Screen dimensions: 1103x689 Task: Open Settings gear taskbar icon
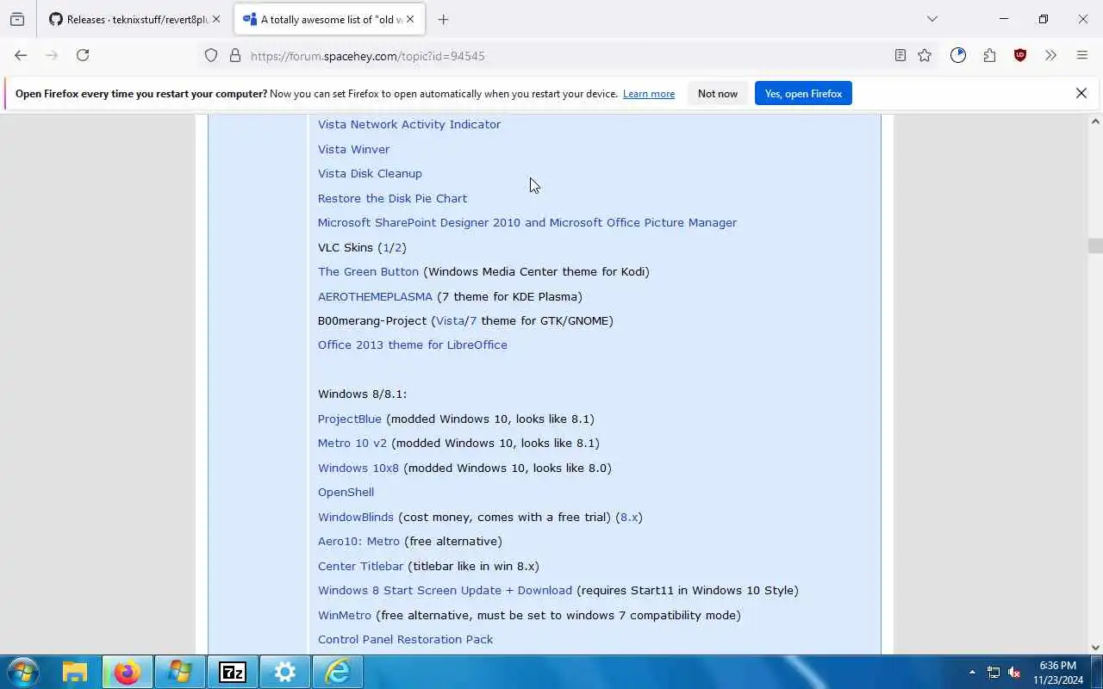point(285,672)
